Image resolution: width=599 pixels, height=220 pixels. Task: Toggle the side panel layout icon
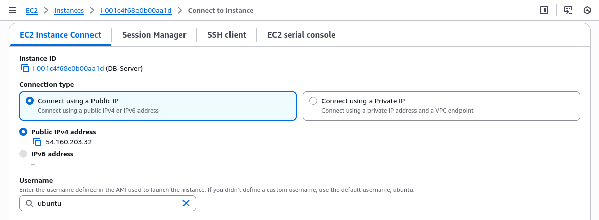pos(544,10)
